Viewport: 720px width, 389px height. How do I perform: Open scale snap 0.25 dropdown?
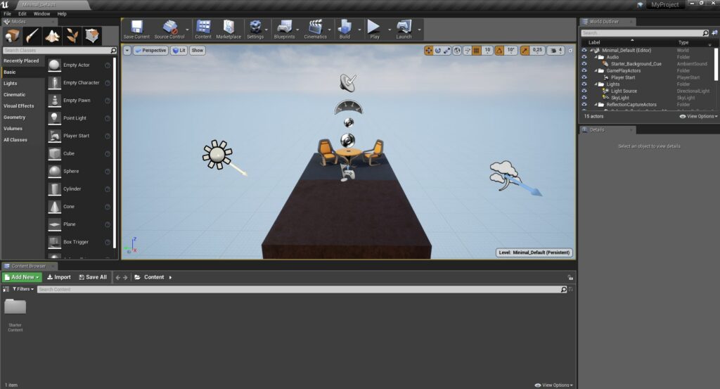(537, 51)
